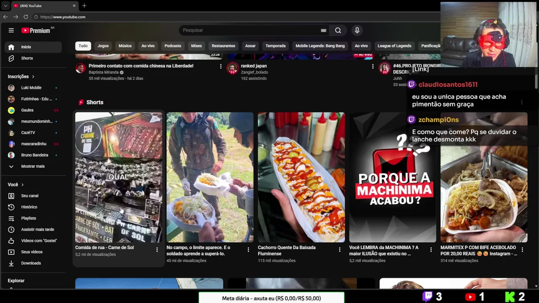Start voice search with microphone icon
This screenshot has width=539, height=303.
tap(357, 30)
